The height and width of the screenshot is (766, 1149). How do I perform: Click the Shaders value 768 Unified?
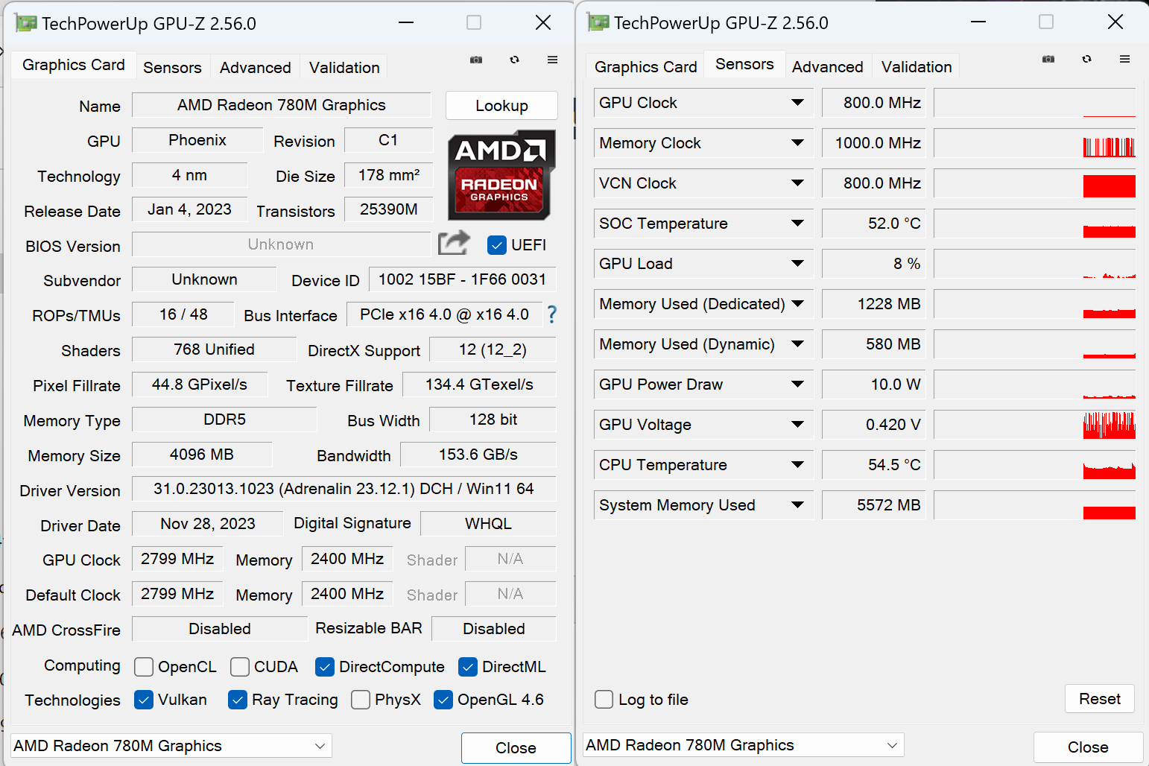pos(214,349)
